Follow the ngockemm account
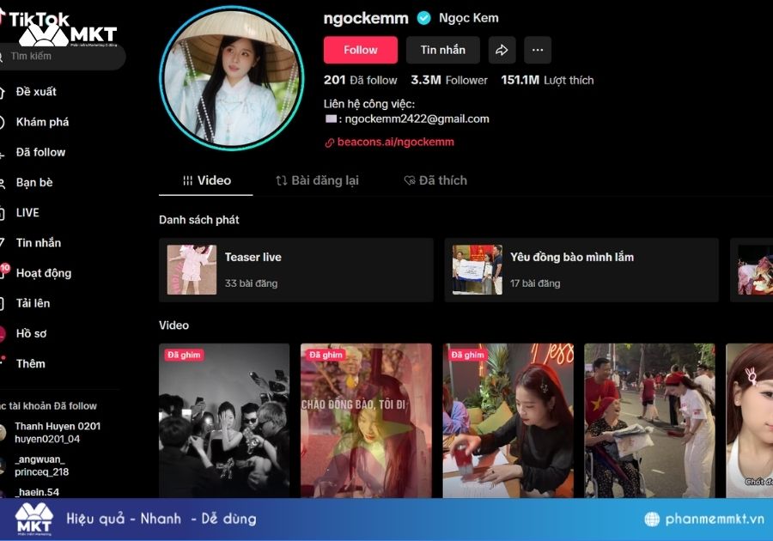This screenshot has width=773, height=541. [x=360, y=50]
